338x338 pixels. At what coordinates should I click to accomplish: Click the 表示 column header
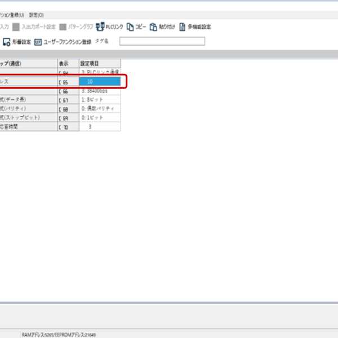pyautogui.click(x=68, y=64)
